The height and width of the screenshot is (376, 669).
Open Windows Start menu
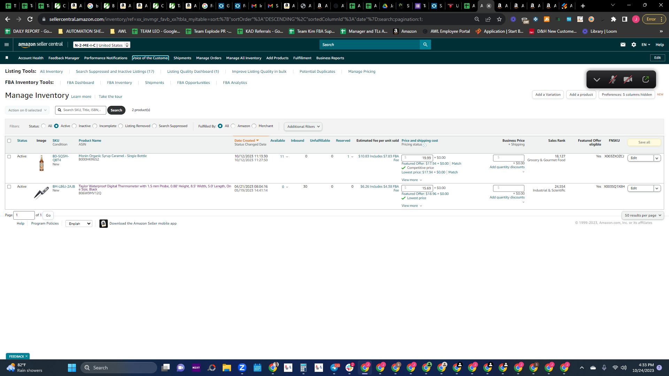click(x=72, y=368)
